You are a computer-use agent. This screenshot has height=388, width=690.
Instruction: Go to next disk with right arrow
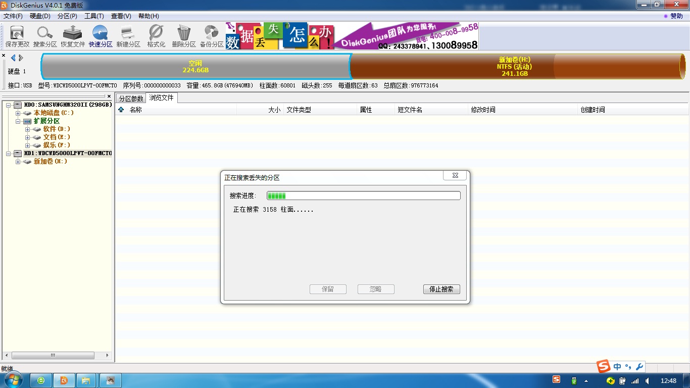pyautogui.click(x=21, y=58)
